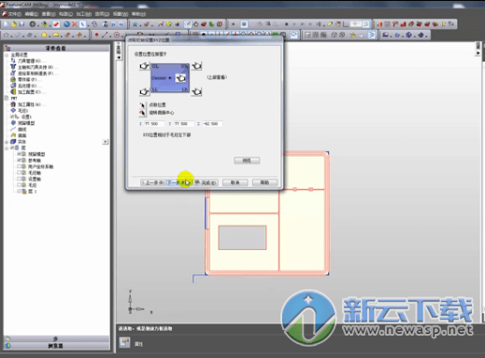Click the red X delete toolbar icon
Screen dimensions: 485x358
75,24
